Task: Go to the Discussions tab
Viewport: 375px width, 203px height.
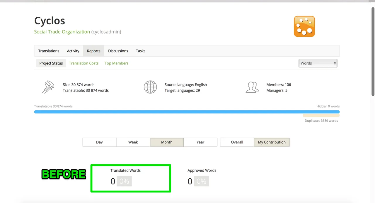Action: point(118,51)
